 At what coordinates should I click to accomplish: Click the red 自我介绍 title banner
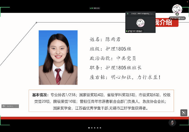click(166, 23)
